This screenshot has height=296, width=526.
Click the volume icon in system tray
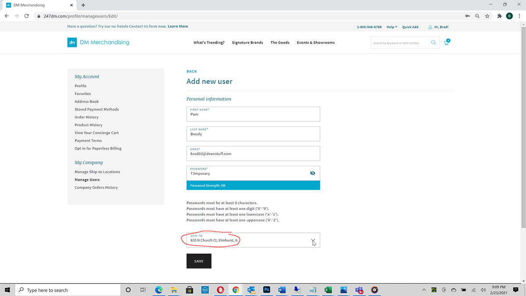pos(483,290)
